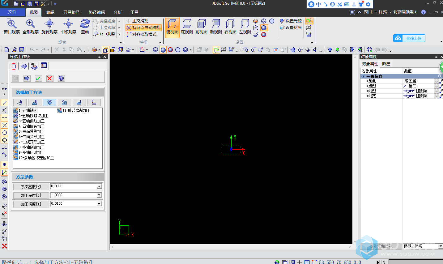
Task: Open 设置材质 material settings
Action: [291, 28]
